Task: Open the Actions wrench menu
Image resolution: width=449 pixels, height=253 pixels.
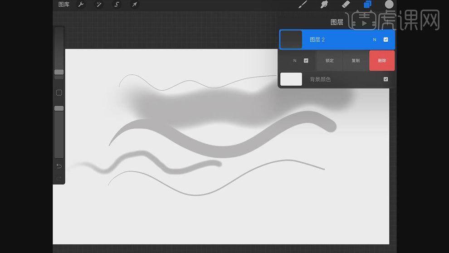Action: [81, 4]
